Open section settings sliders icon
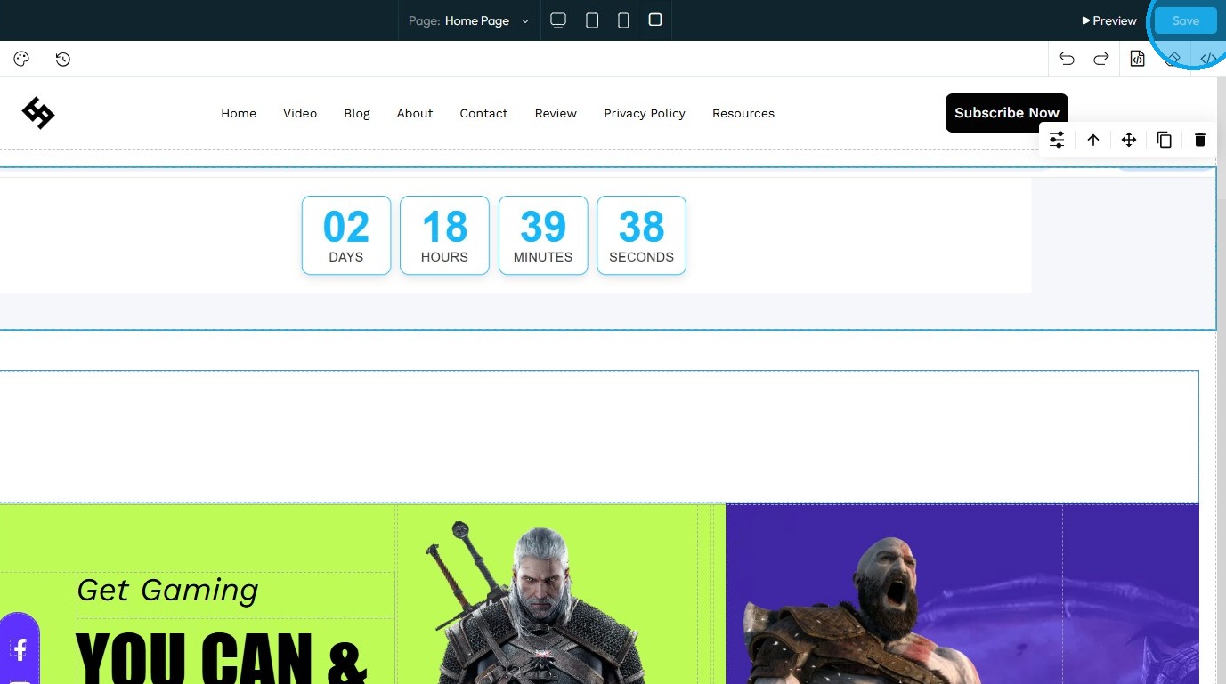This screenshot has width=1226, height=684. pyautogui.click(x=1057, y=140)
